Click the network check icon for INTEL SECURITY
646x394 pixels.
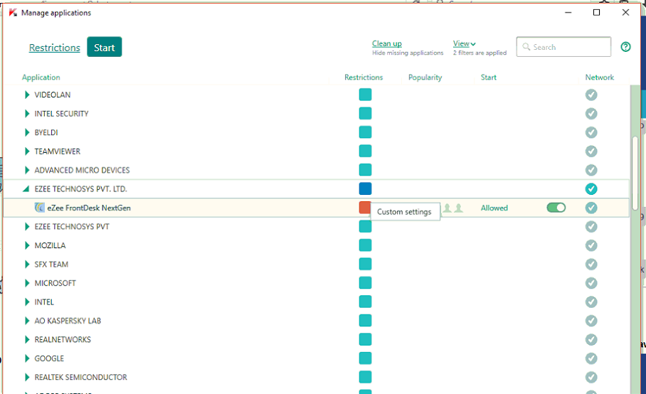coord(591,114)
